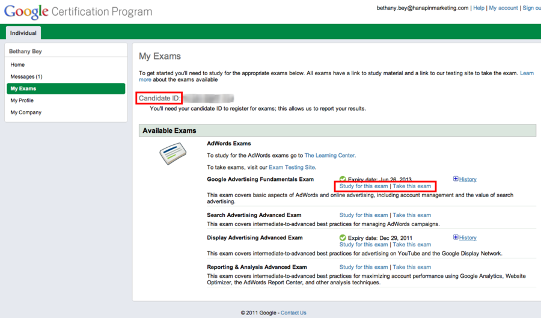Click Contact Us in the footer
541x318 pixels.
coord(293,313)
